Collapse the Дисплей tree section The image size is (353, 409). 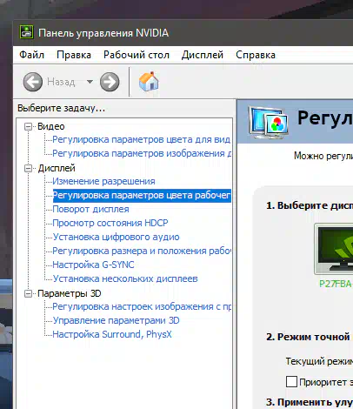coord(29,168)
